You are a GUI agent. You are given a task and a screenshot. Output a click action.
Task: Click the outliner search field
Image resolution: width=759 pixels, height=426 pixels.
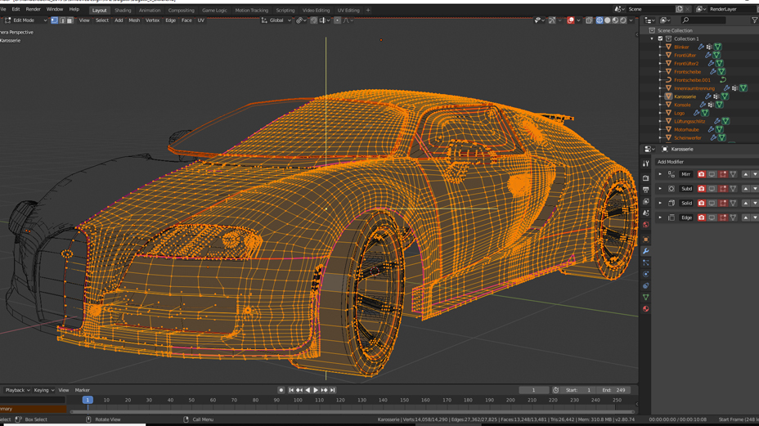[703, 20]
